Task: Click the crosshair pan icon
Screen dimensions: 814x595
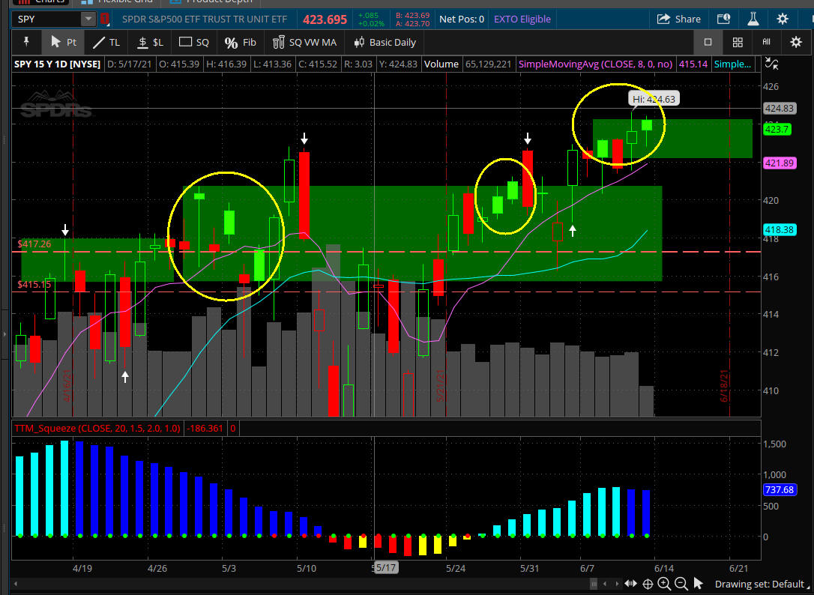Action: [648, 584]
